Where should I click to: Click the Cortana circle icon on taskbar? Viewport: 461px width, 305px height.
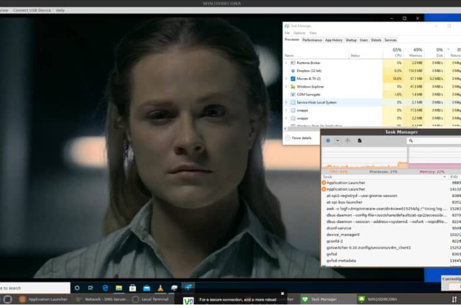(77, 288)
